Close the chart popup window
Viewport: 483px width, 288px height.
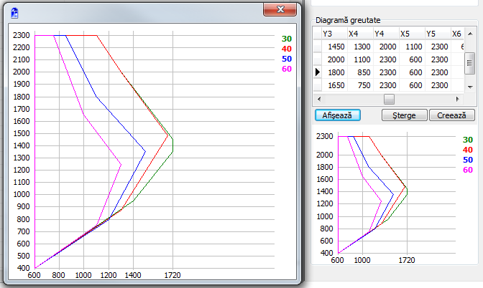coord(280,9)
